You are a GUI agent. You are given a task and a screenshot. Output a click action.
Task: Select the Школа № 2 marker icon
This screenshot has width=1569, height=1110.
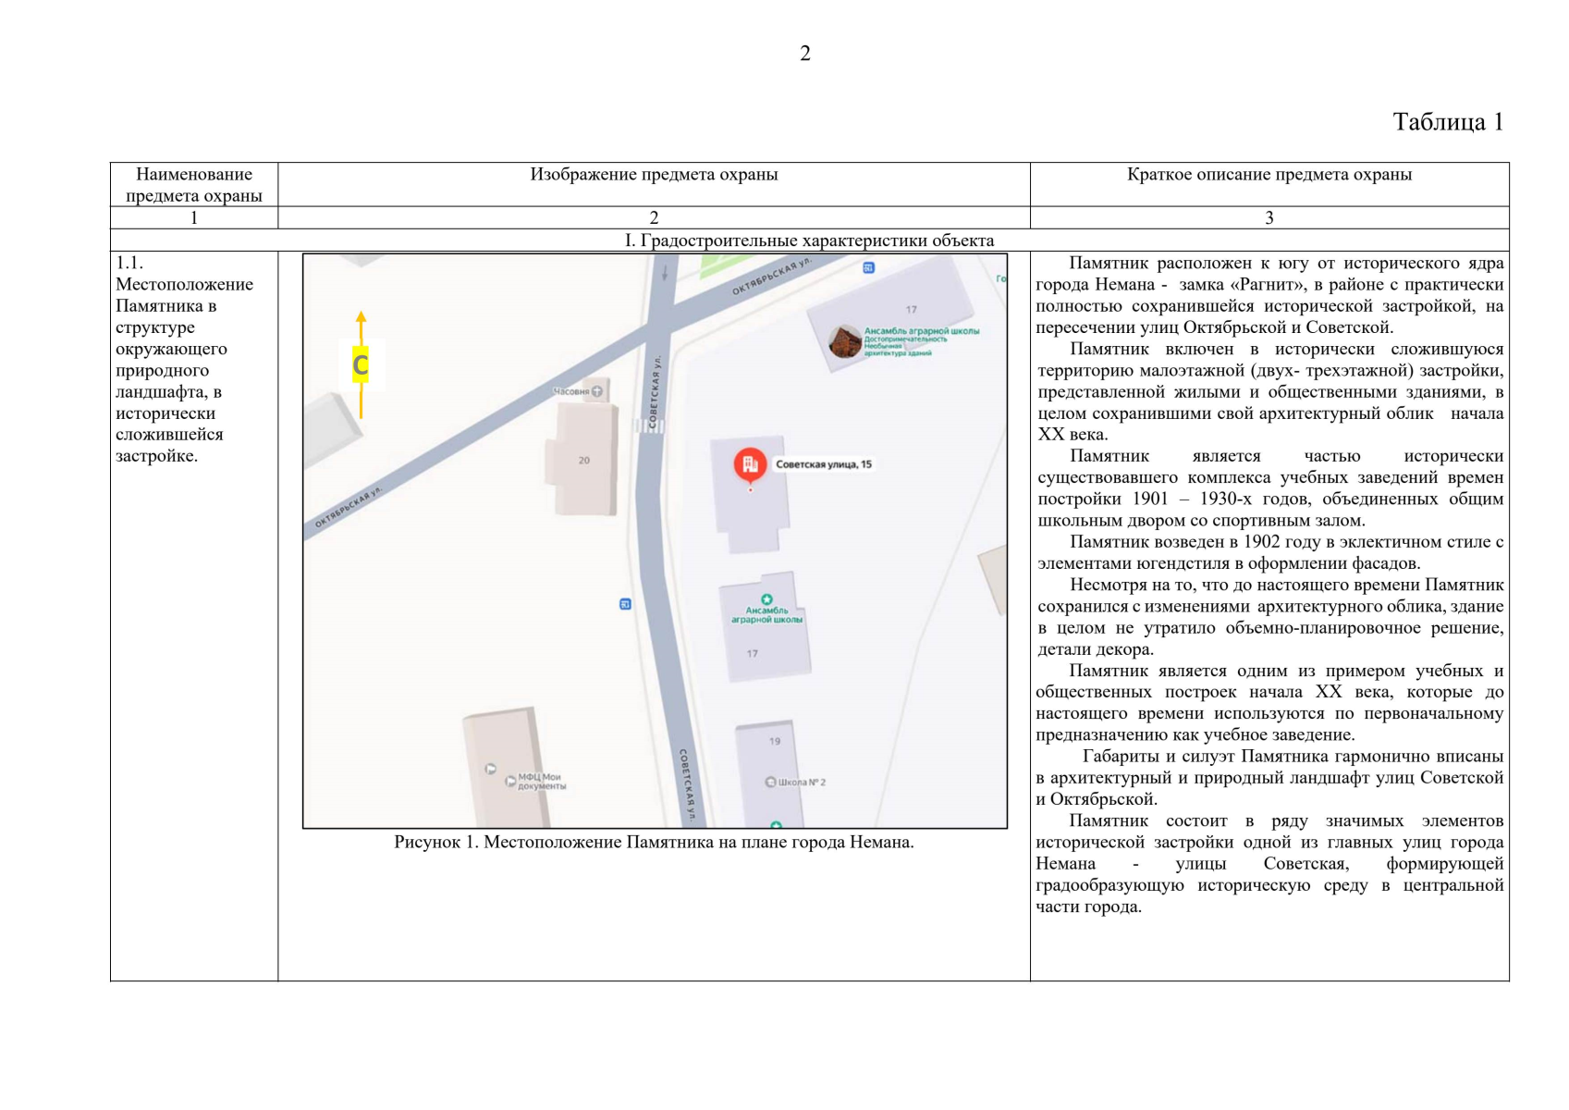pos(770,782)
